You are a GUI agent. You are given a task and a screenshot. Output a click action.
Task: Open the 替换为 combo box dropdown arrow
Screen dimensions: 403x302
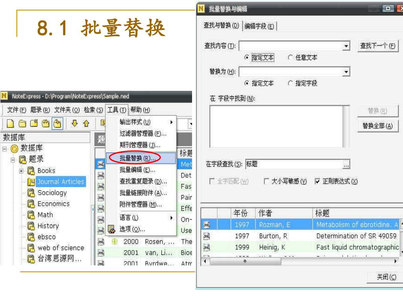(346, 72)
